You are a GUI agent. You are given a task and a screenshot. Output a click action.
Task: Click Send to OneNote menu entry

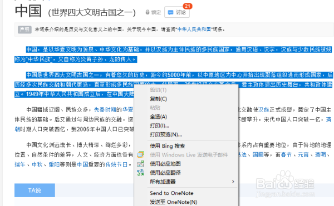tap(171, 193)
